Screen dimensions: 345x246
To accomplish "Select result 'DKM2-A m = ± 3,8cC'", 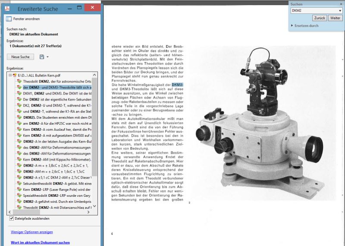I will click(x=56, y=165).
